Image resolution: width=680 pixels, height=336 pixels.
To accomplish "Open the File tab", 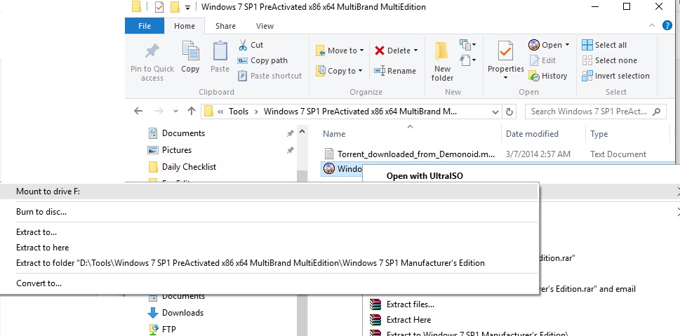I will 145,26.
